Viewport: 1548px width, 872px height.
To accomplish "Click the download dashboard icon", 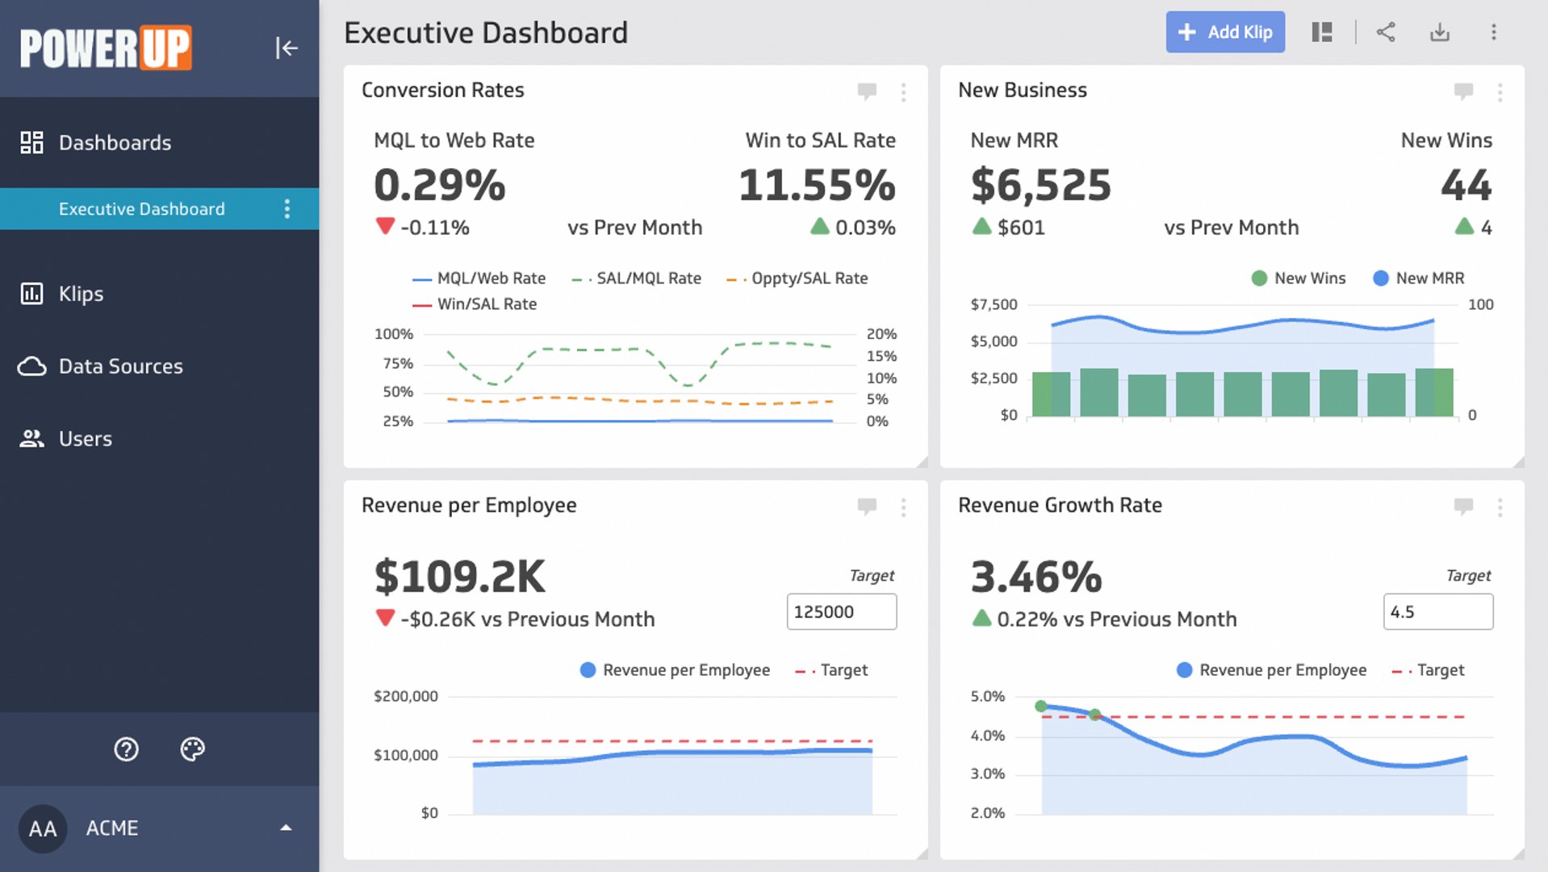I will [x=1440, y=31].
